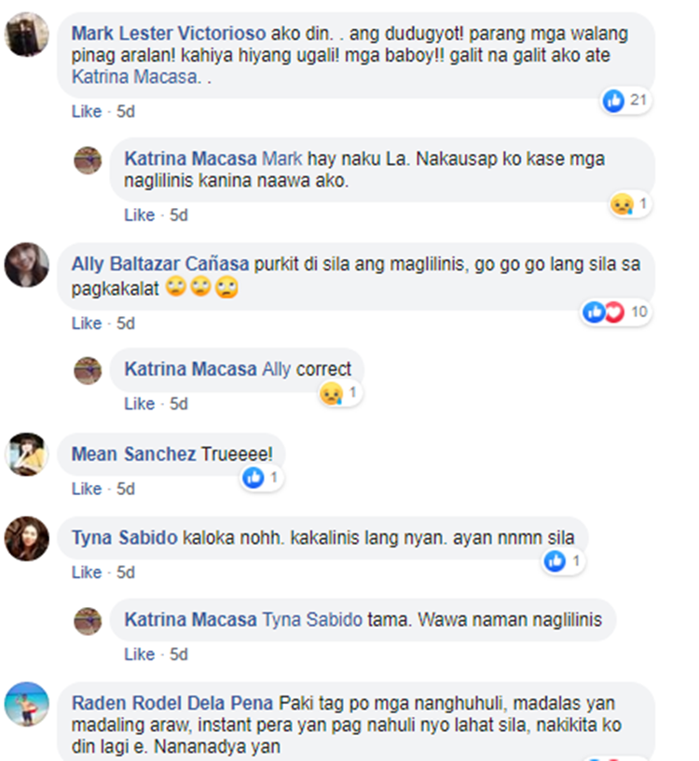Open Raden Rodel Dela Pena's profile avatar
The image size is (699, 761).
[27, 704]
